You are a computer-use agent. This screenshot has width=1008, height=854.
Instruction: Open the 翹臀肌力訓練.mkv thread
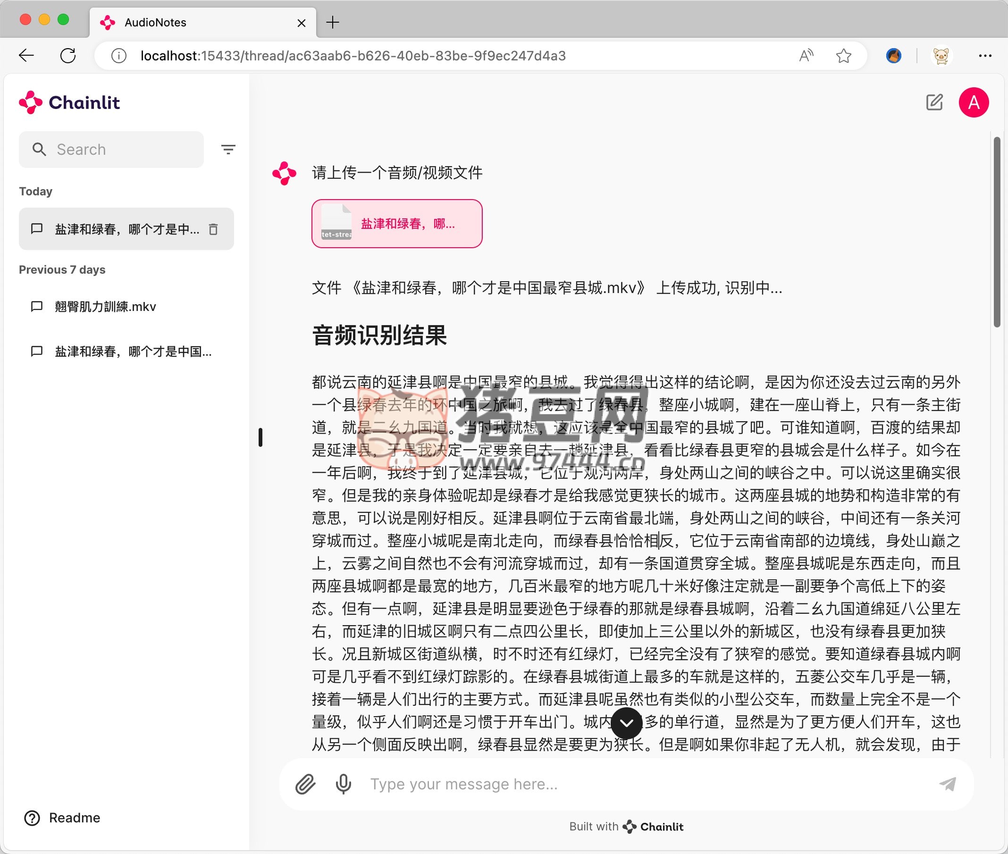click(106, 307)
